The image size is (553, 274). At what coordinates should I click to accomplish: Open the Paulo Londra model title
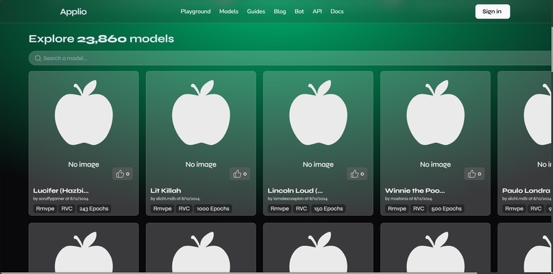[x=526, y=191]
